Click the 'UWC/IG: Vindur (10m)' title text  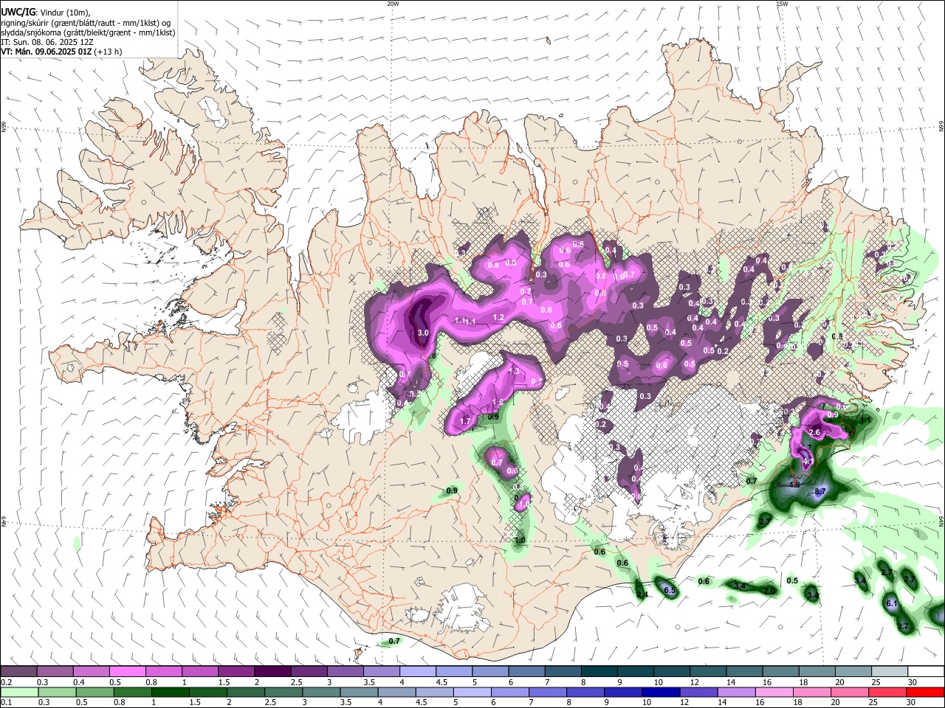click(46, 12)
